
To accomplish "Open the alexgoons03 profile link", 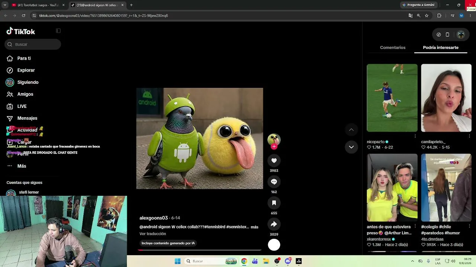I will (154, 218).
